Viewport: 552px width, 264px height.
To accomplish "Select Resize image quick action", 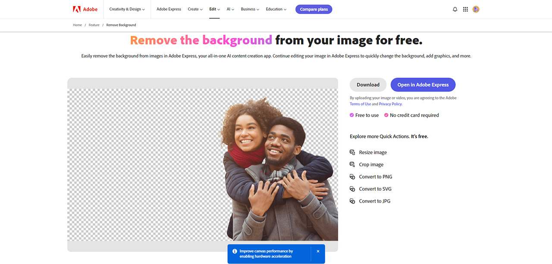I will [373, 152].
